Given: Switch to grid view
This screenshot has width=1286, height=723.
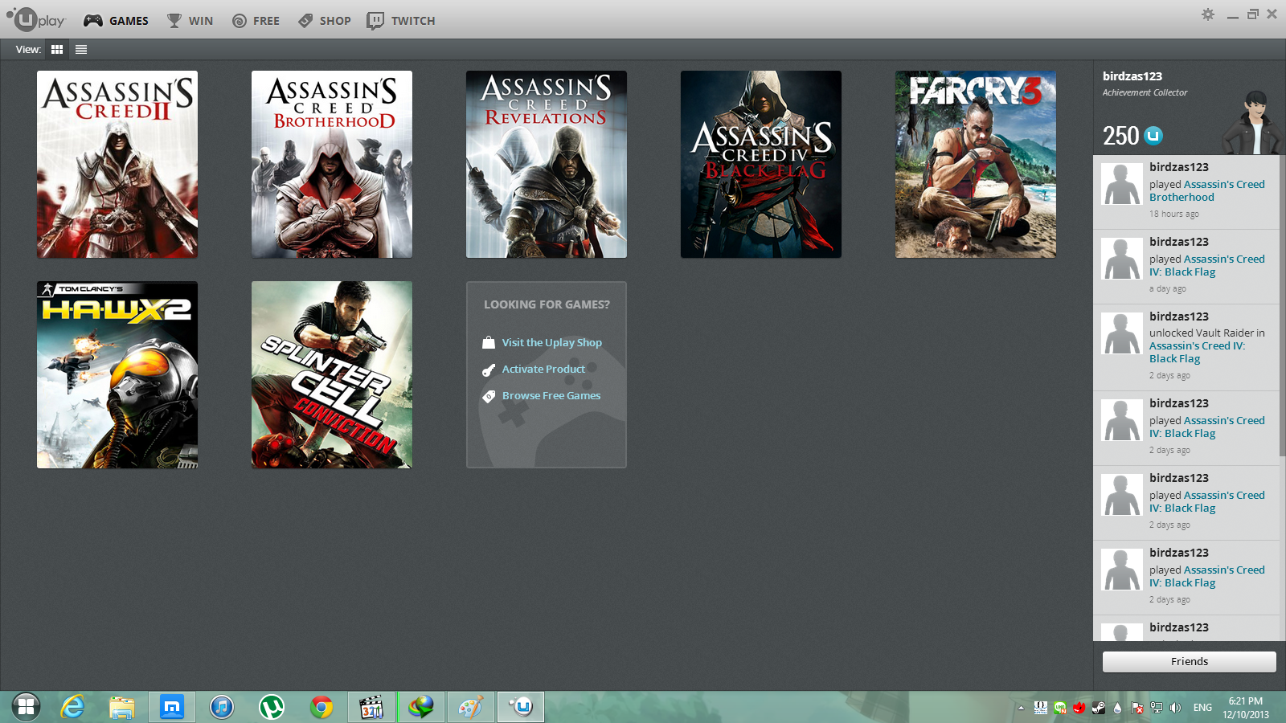Looking at the screenshot, I should point(57,50).
